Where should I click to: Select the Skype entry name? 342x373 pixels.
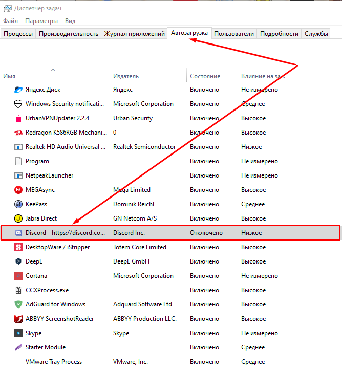point(33,333)
